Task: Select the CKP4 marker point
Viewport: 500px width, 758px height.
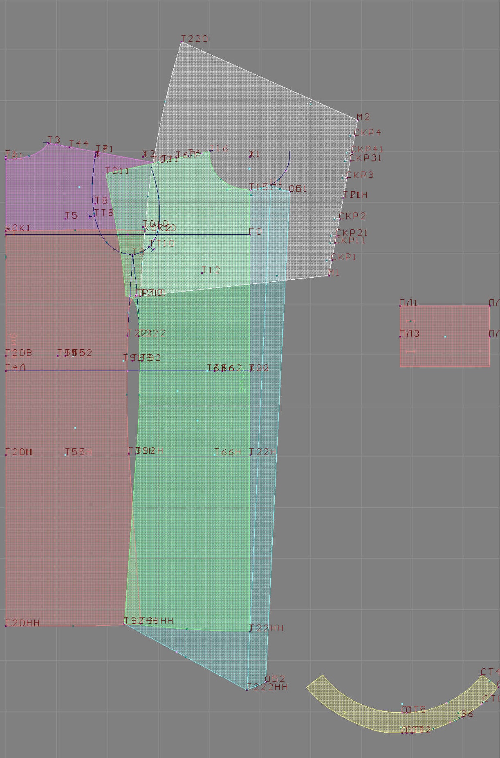Action: [x=351, y=135]
